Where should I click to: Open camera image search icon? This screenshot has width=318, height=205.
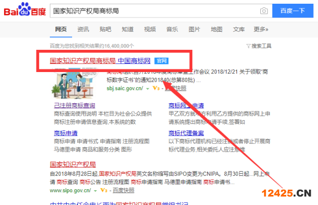263,11
